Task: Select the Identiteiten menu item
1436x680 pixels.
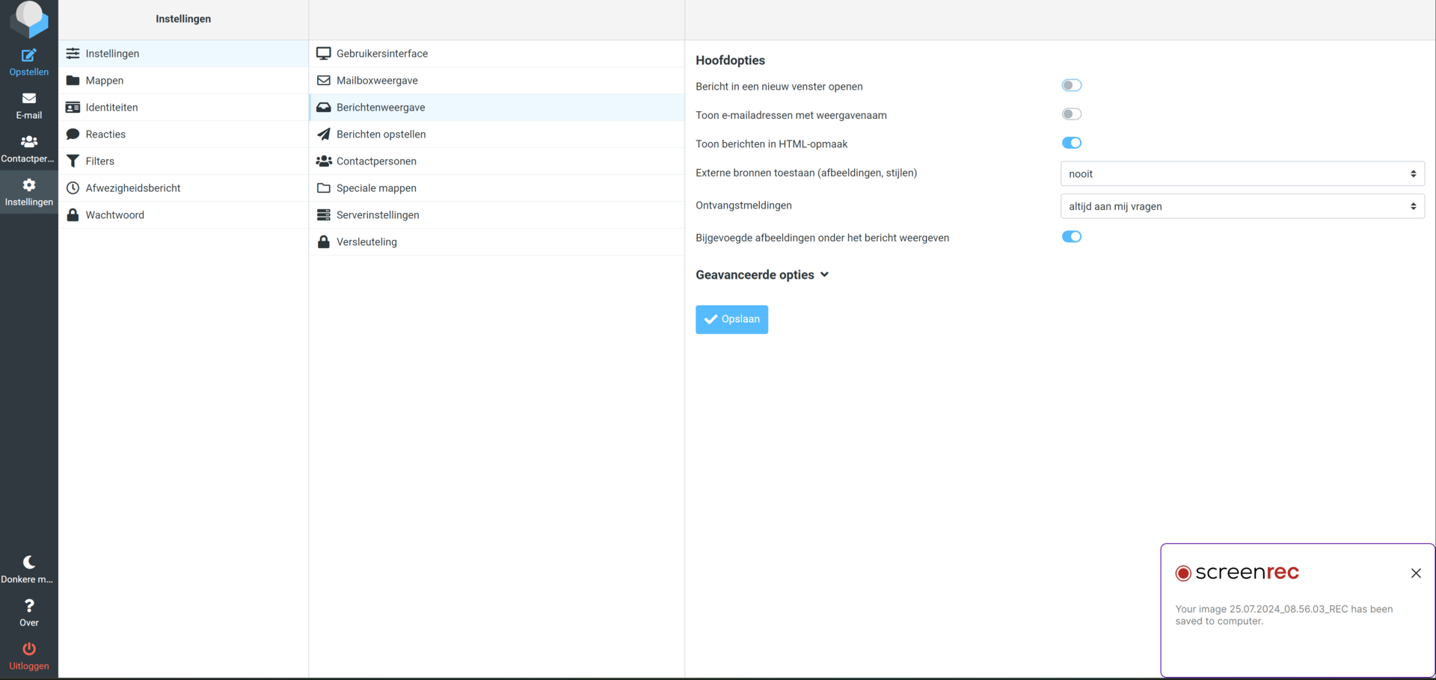Action: (183, 108)
